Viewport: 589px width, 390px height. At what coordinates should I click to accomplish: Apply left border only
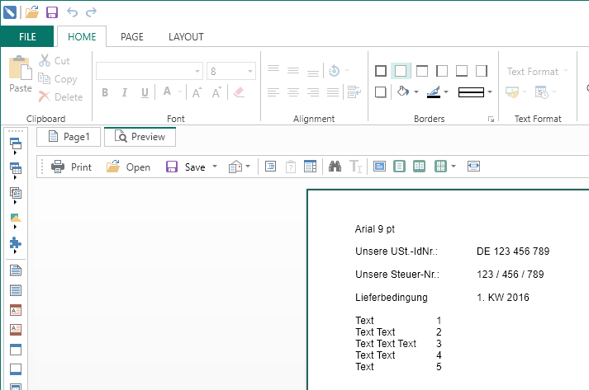pos(442,71)
